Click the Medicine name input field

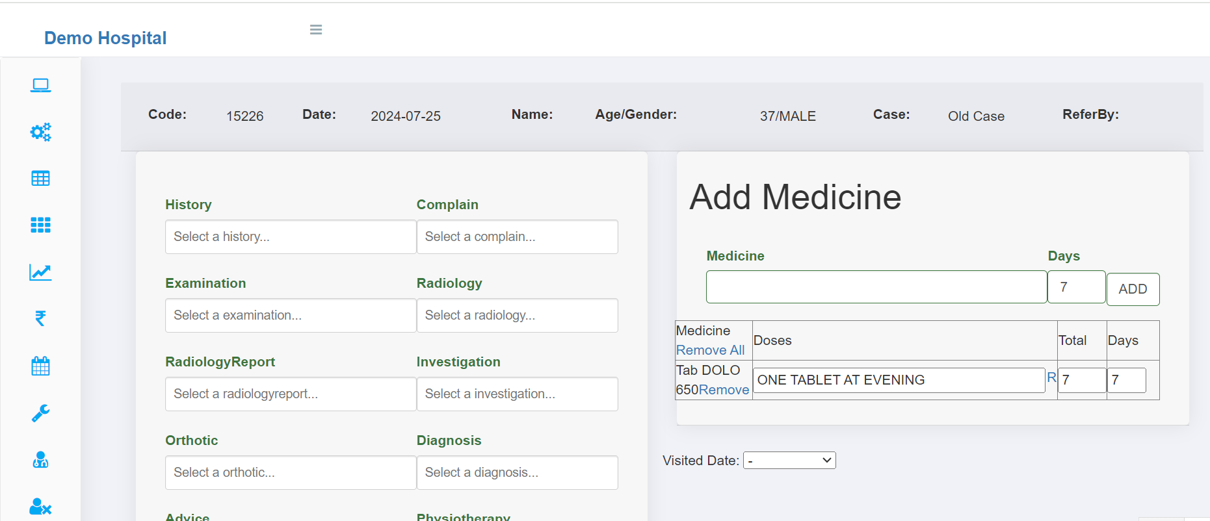point(876,287)
